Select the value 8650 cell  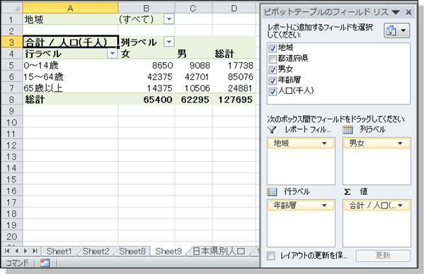tap(147, 65)
